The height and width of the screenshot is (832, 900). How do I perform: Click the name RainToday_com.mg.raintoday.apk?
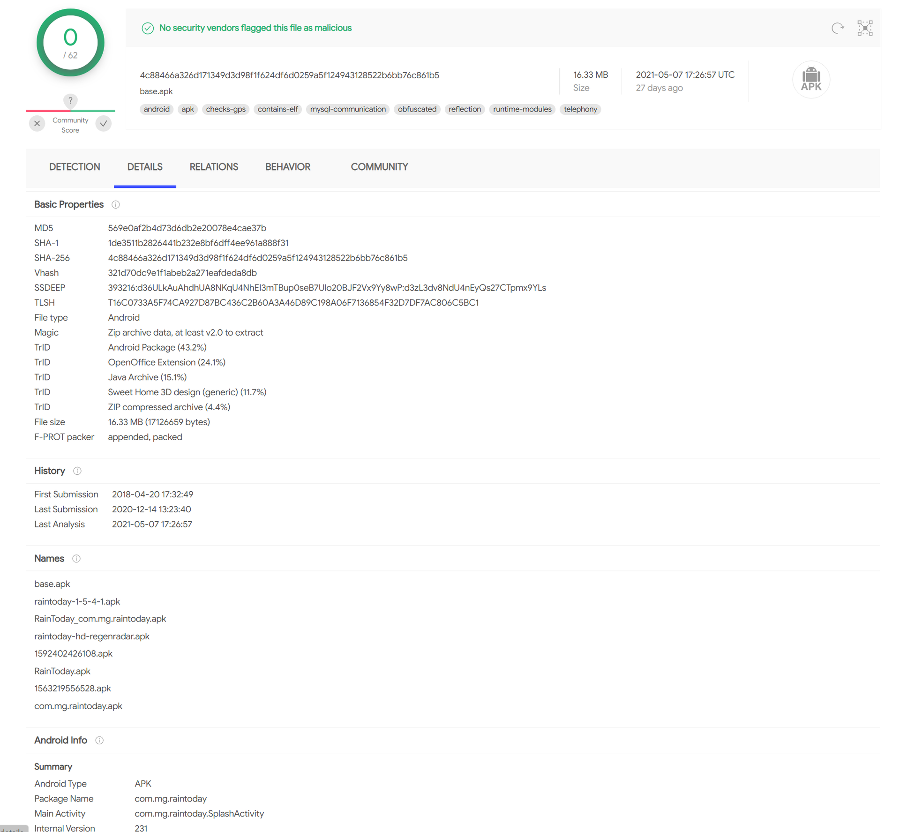tap(100, 619)
